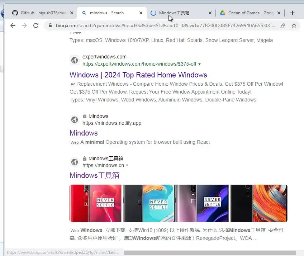Click the Mindows site name above netlify URL

coord(98,117)
